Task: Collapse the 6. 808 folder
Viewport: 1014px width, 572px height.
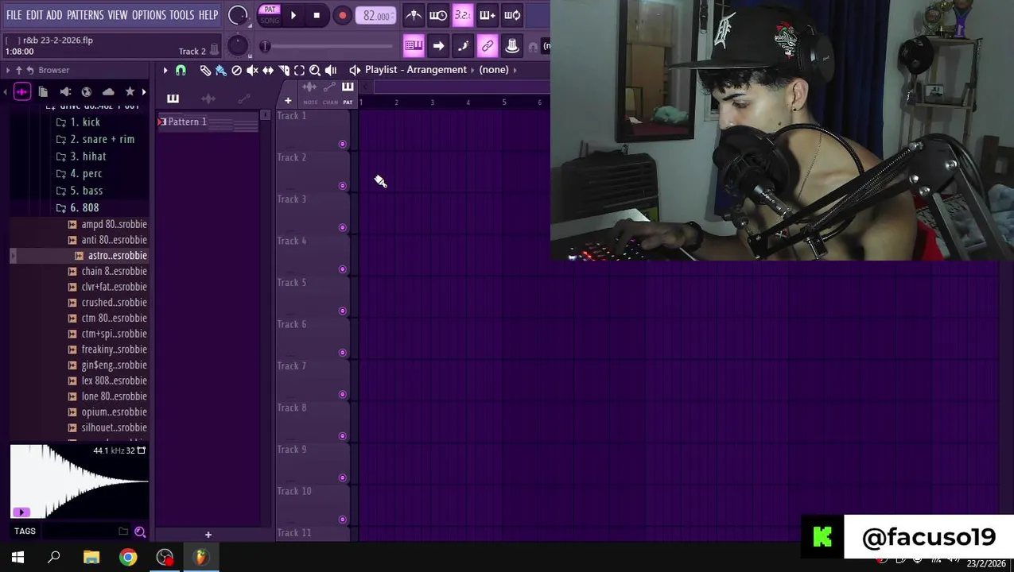Action: 77,207
